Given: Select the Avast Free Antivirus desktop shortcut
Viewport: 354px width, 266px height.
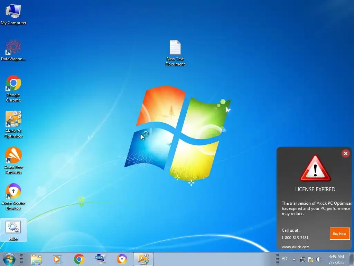Looking at the screenshot, I should pyautogui.click(x=13, y=161).
